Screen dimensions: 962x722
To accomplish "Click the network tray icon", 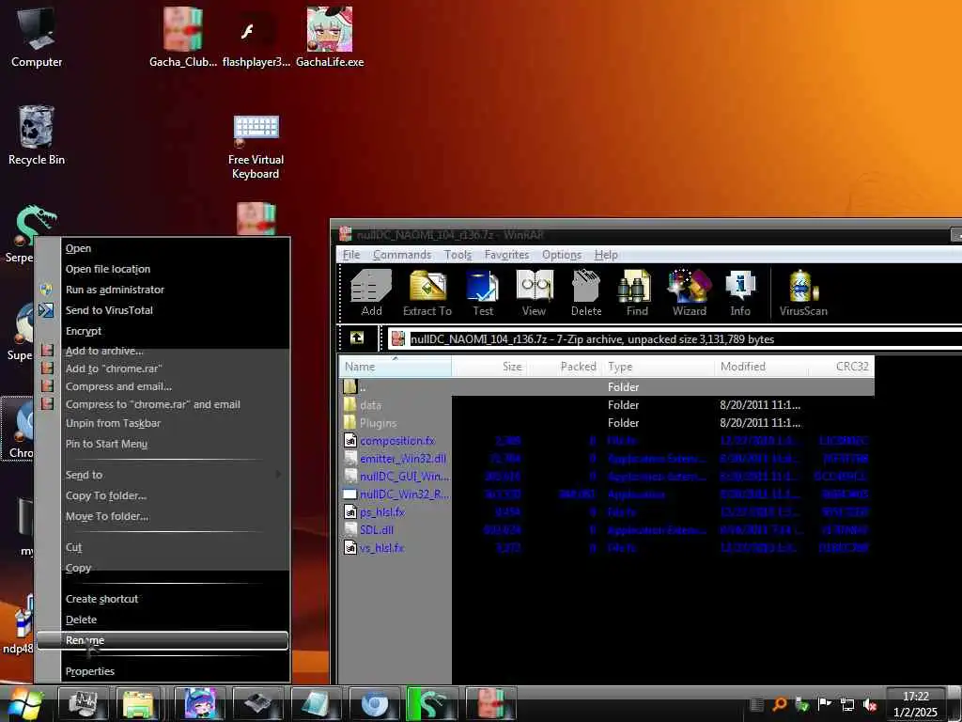I will pos(847,704).
